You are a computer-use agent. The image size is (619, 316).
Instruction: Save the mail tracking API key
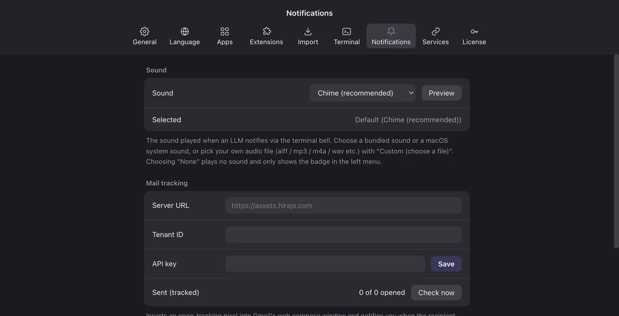coord(446,264)
